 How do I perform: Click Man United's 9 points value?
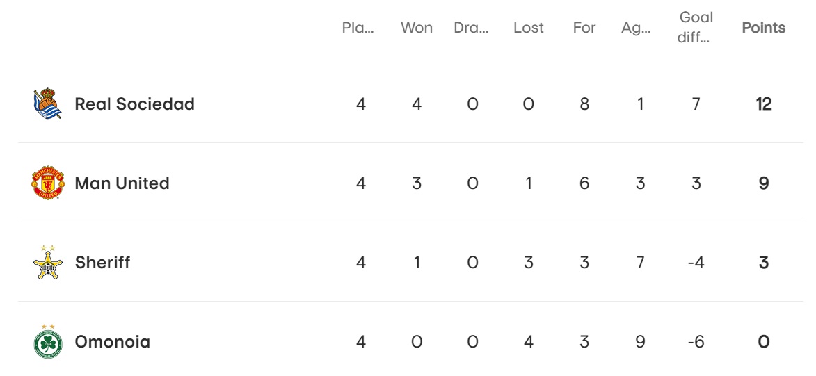pyautogui.click(x=763, y=183)
